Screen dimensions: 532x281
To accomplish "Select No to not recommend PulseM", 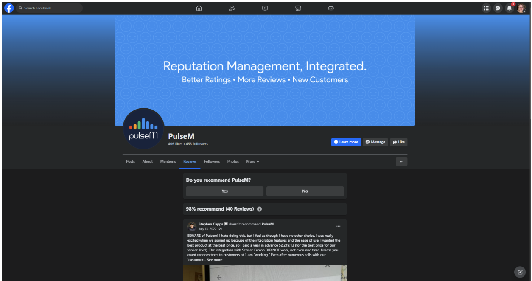I will click(305, 191).
